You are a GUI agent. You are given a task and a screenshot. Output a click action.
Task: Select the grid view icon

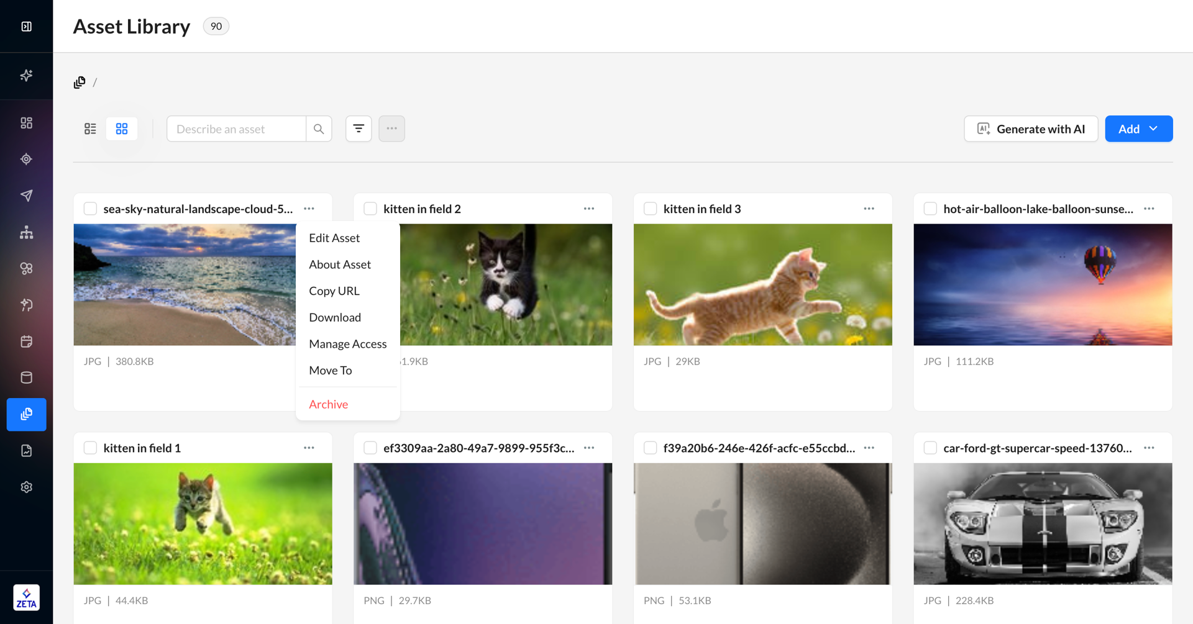pyautogui.click(x=122, y=129)
